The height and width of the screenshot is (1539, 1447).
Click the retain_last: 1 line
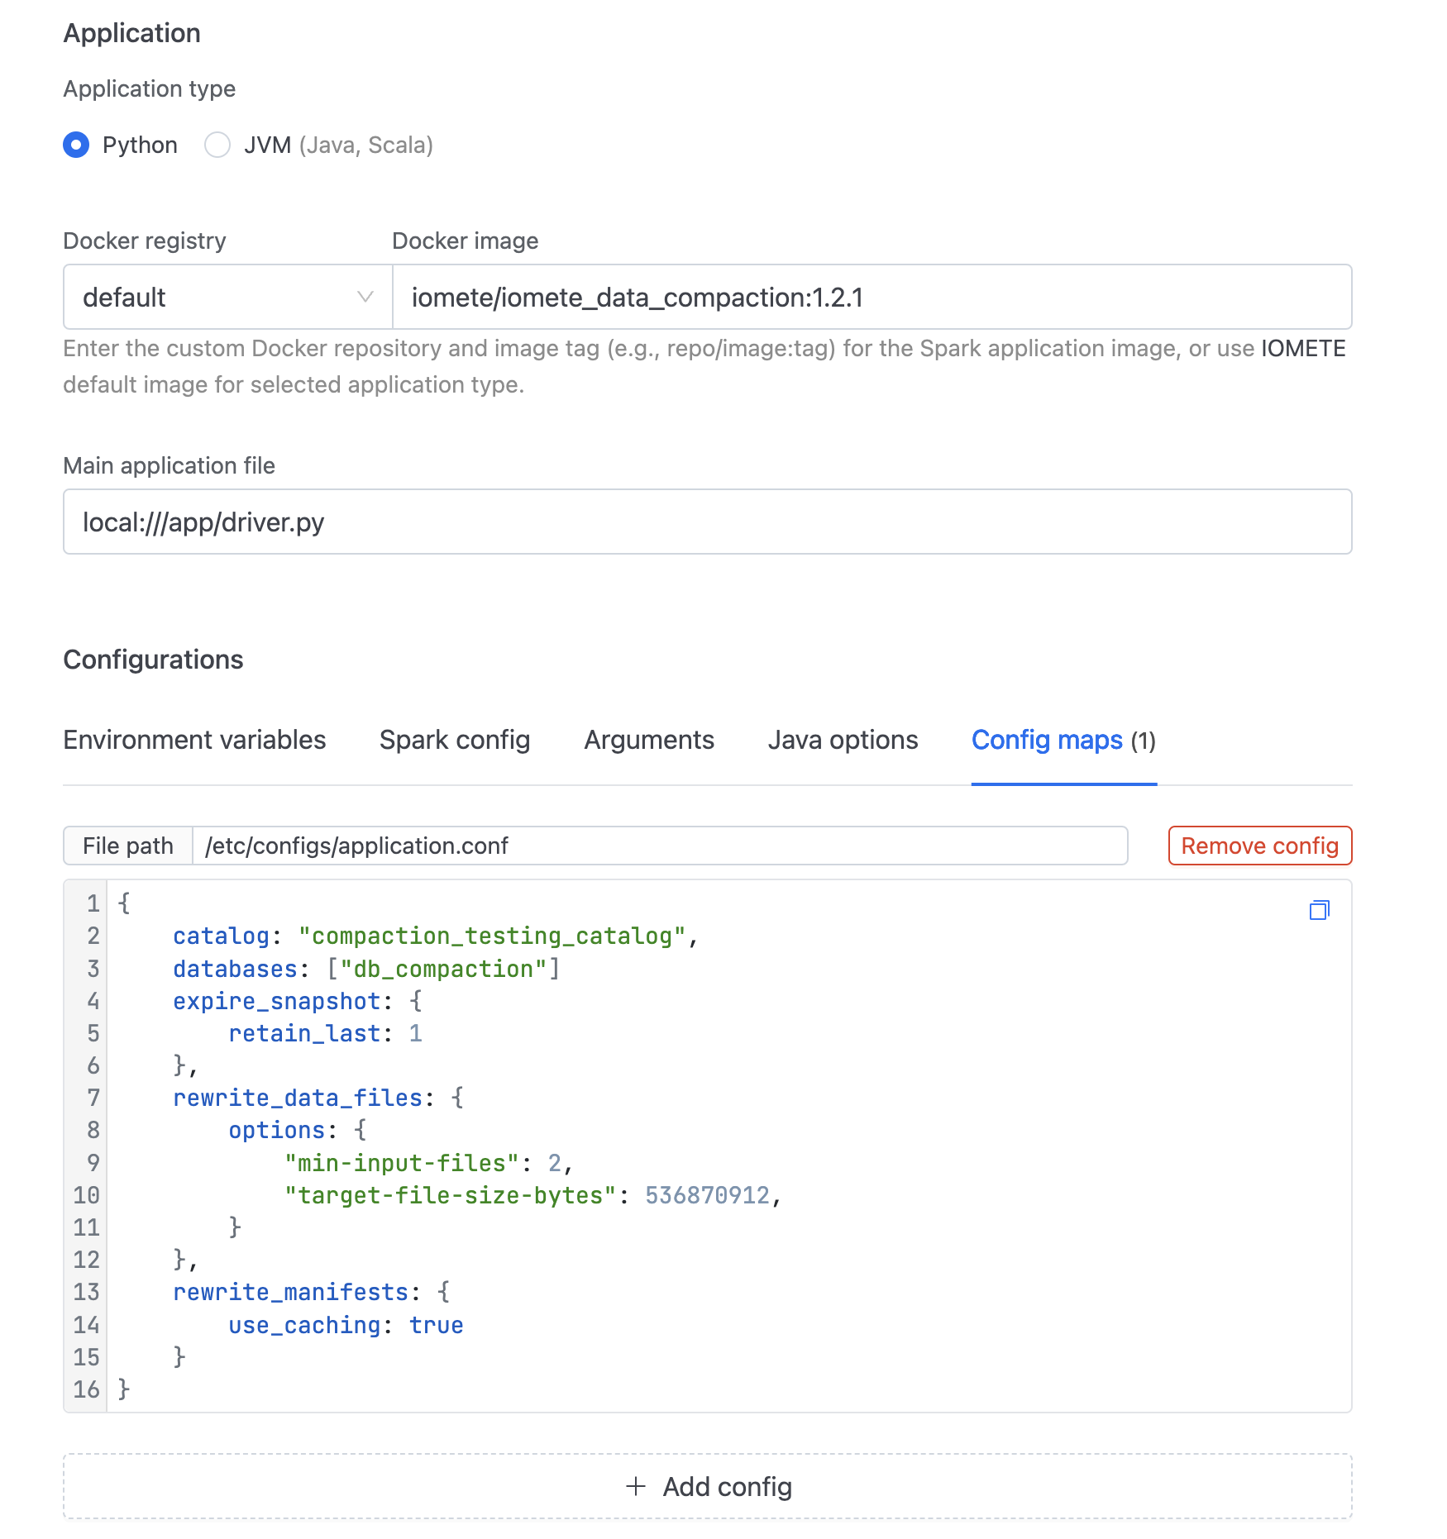325,1033
